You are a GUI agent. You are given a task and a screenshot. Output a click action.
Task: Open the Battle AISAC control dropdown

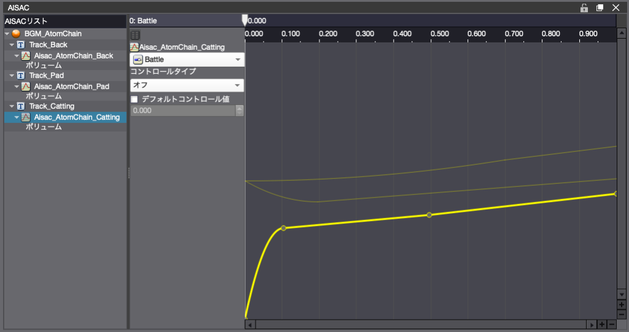(x=187, y=60)
